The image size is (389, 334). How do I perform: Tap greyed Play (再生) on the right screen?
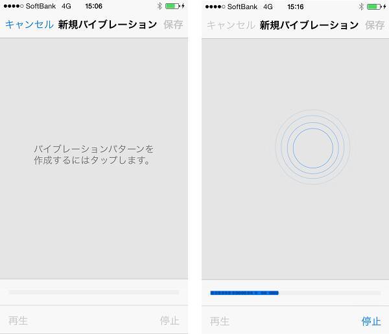(220, 321)
